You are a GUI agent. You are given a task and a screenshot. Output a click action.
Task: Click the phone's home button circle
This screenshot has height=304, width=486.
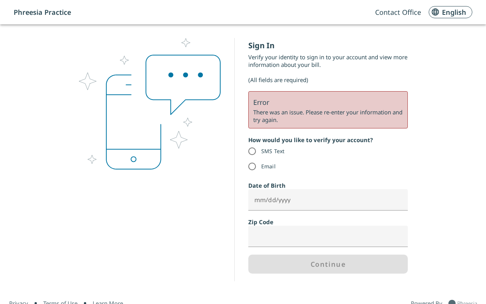tap(133, 159)
